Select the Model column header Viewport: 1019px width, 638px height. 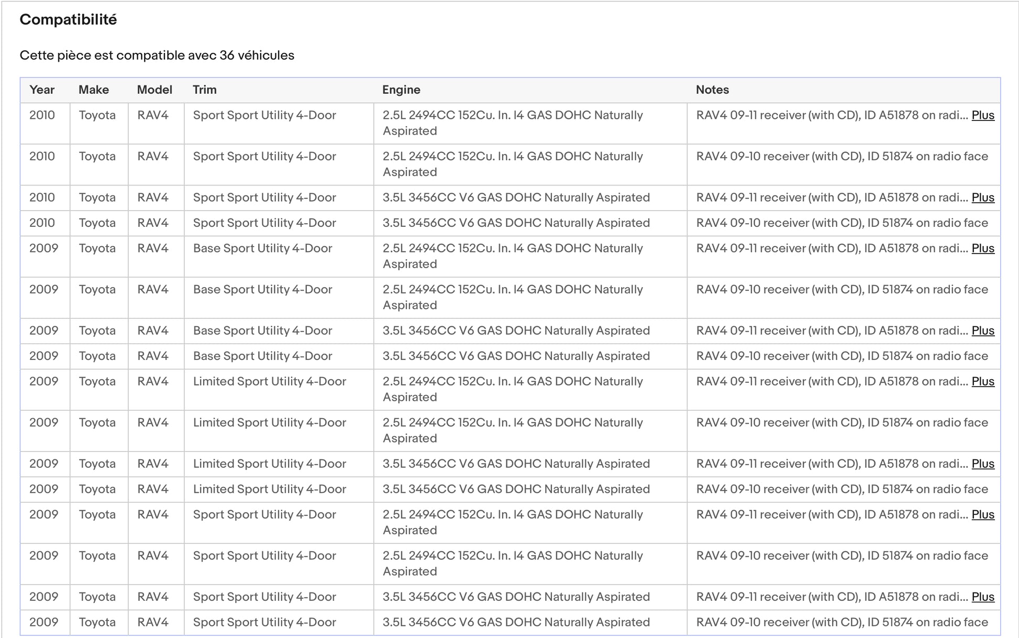(154, 90)
